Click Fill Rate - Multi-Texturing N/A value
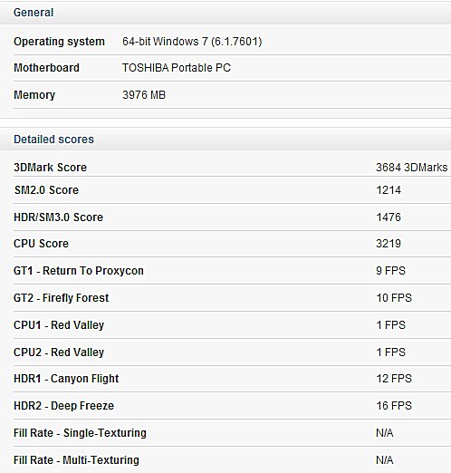Viewport: 451px width, 473px height. pos(385,460)
